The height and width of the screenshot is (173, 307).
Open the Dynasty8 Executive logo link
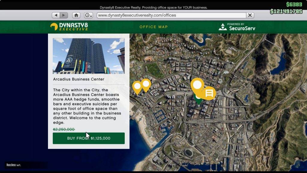[69, 27]
